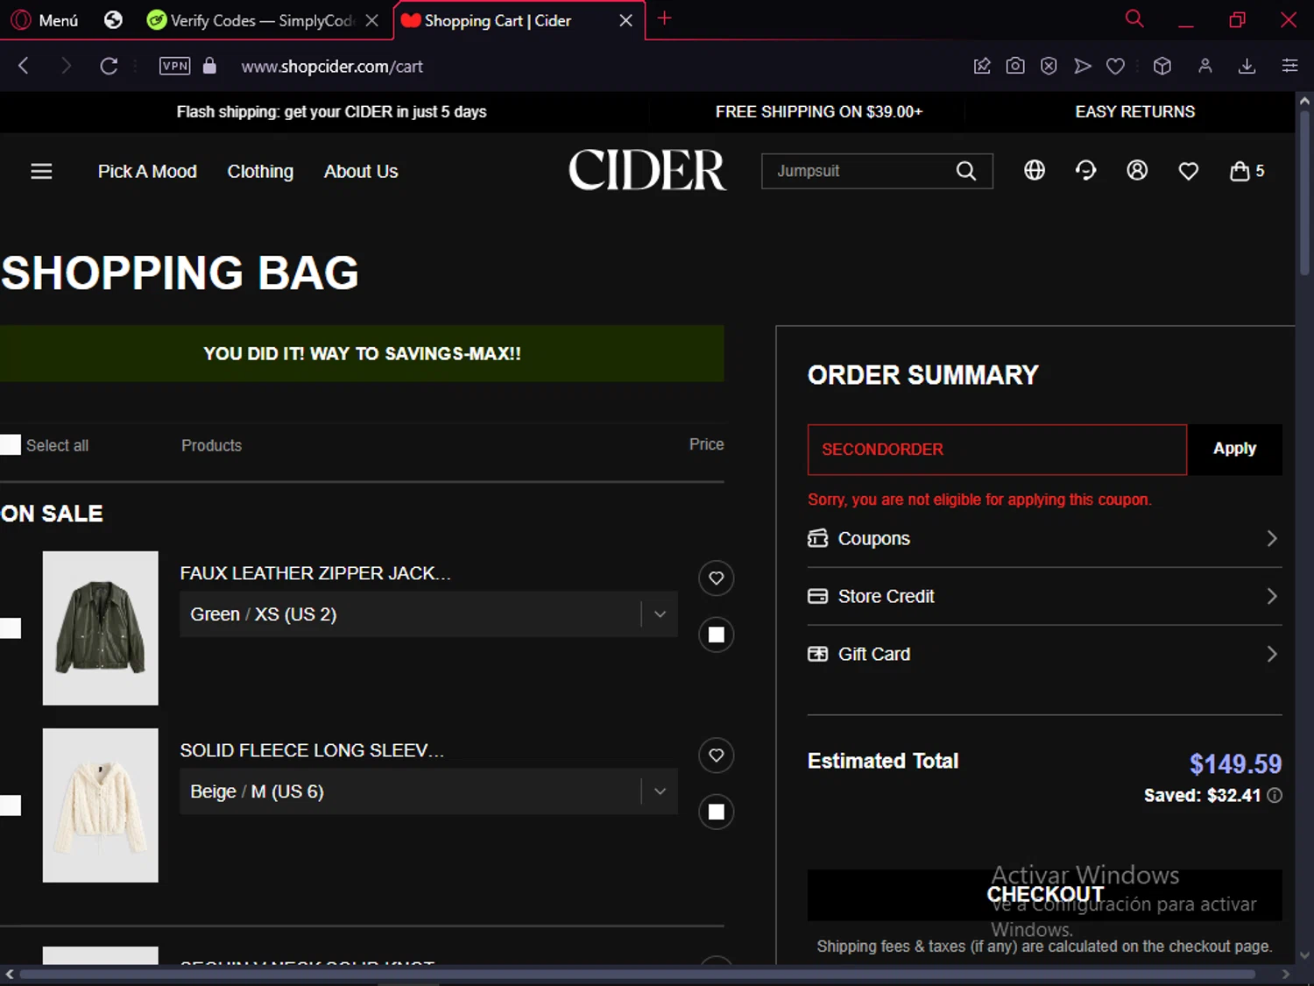Click the send flow arrow icon
The width and height of the screenshot is (1314, 986).
(1083, 66)
